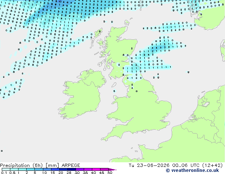This screenshot has width=225, height=174.
Task: Click the weatheronline.co.uk copyright link
Action: (192, 170)
